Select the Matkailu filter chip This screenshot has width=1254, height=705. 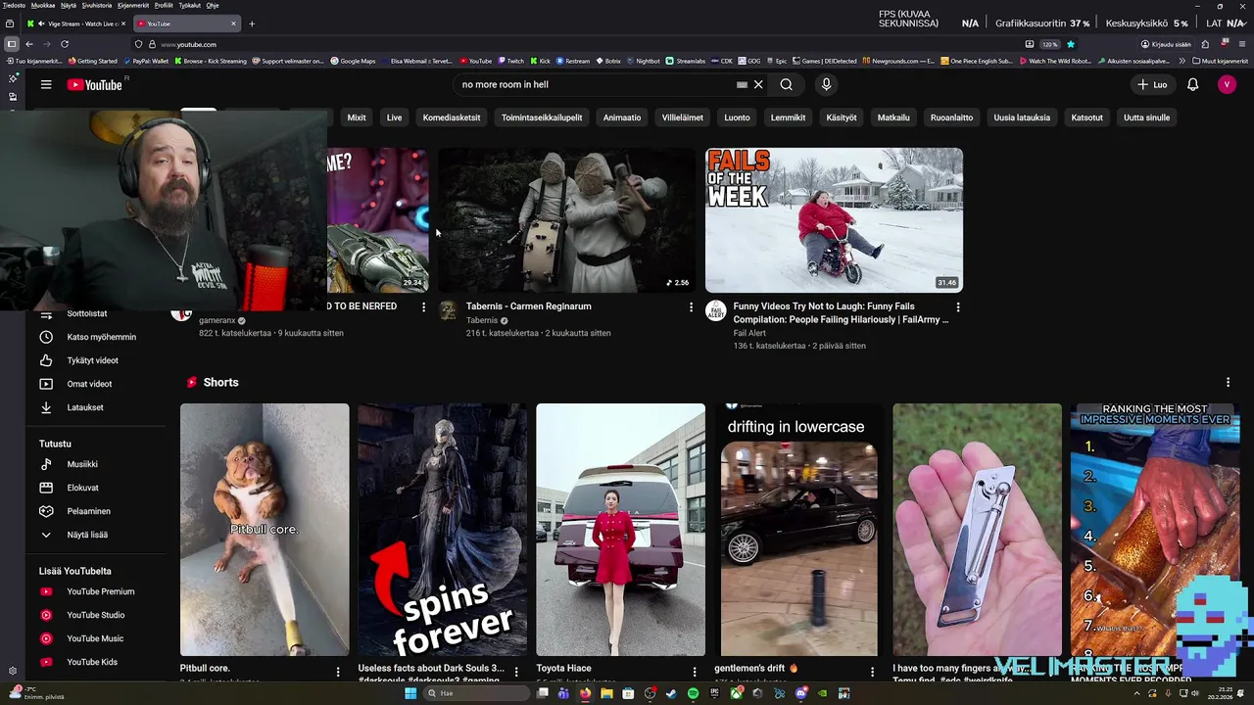[893, 117]
